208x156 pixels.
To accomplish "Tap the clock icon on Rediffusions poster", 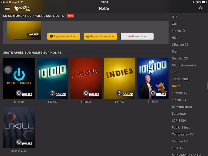I will tap(19, 93).
